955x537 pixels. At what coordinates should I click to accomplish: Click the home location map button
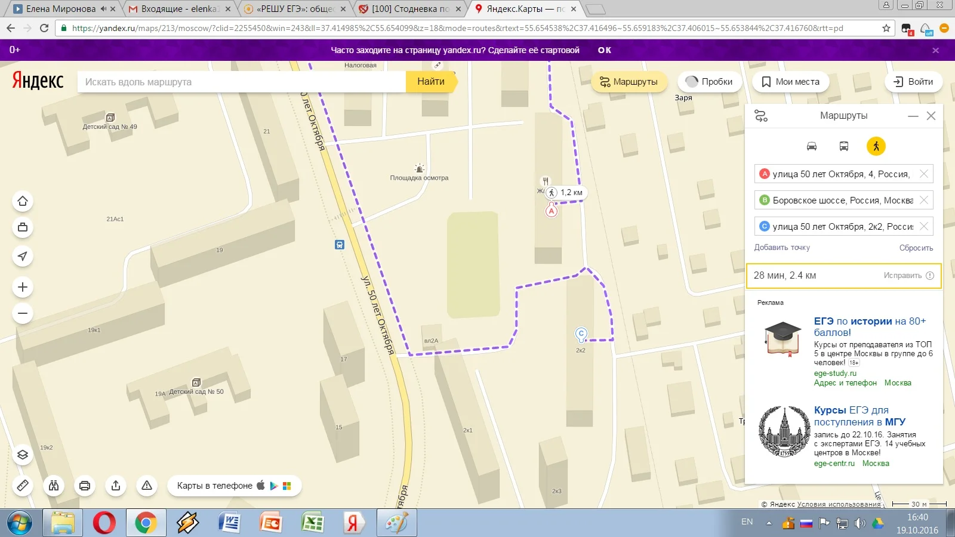click(x=23, y=201)
